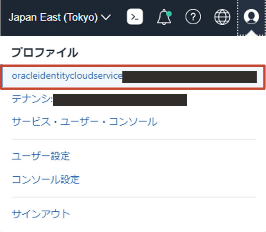The width and height of the screenshot is (266, 232).
Task: Open the テナンシ tenancy link
Action: [x=32, y=100]
